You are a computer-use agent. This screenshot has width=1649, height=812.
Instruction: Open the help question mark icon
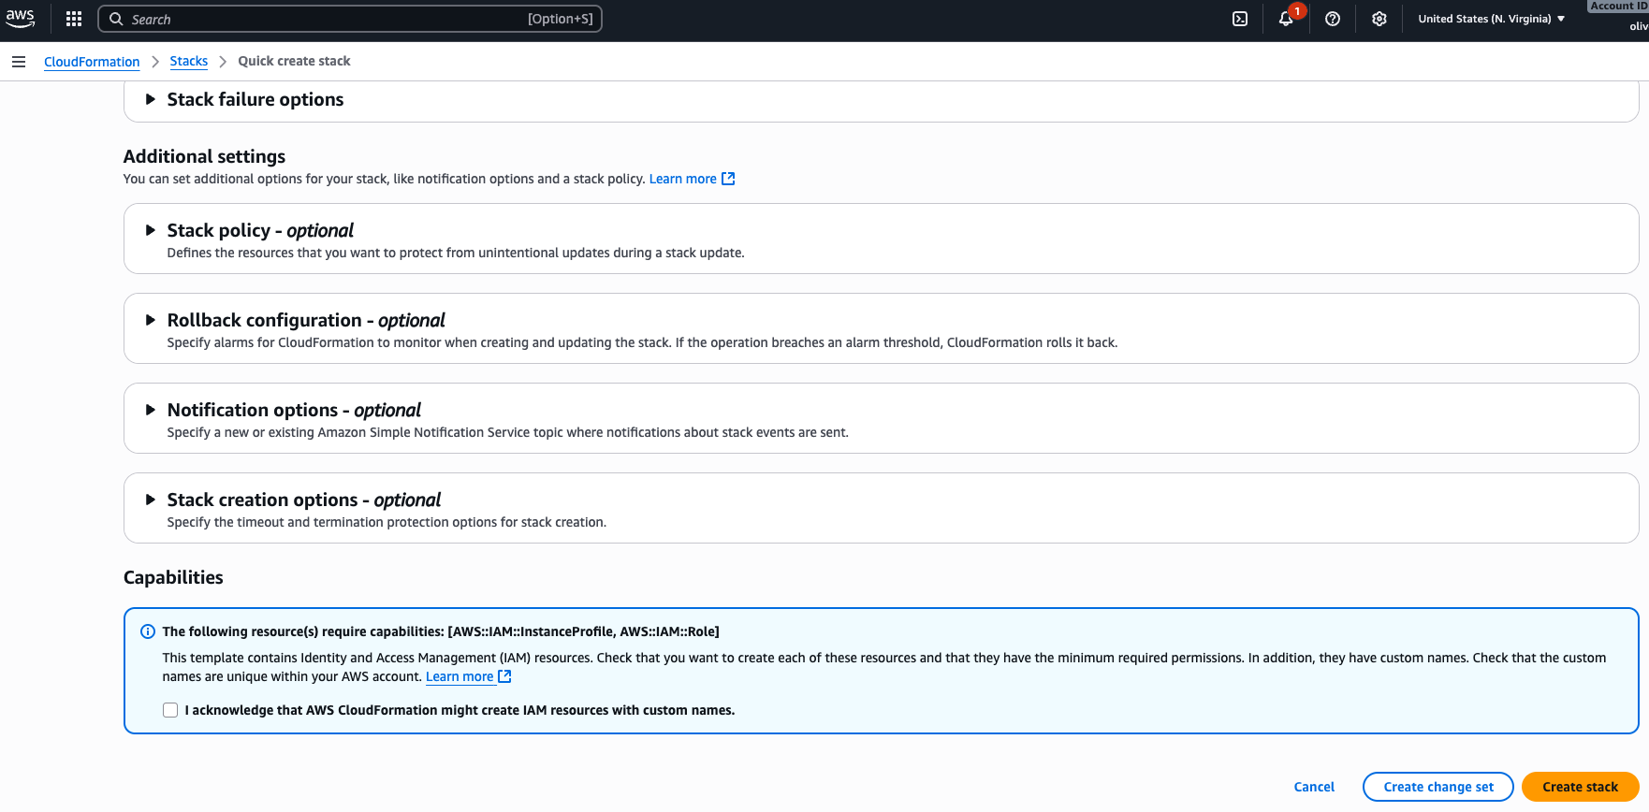point(1333,19)
